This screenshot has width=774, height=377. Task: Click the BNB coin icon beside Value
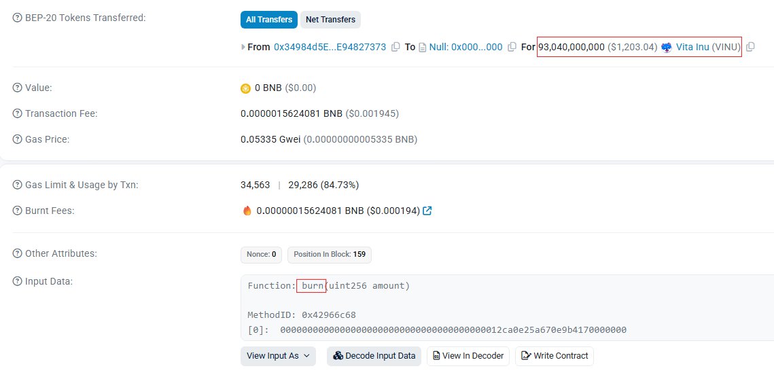(246, 88)
